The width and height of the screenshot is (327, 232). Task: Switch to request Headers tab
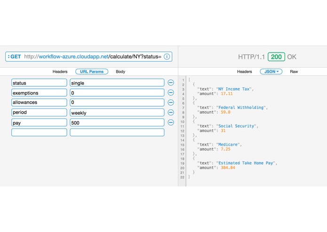[60, 71]
